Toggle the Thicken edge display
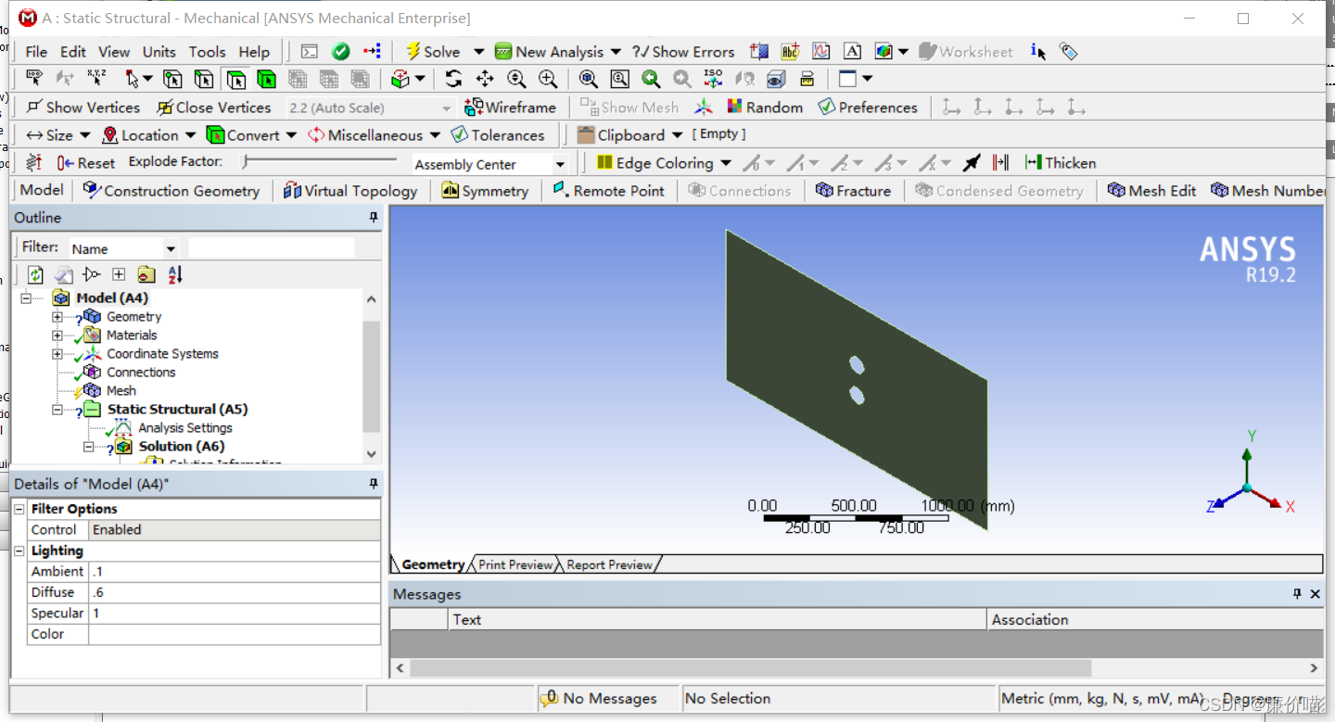Viewport: 1335px width, 722px height. (1061, 163)
